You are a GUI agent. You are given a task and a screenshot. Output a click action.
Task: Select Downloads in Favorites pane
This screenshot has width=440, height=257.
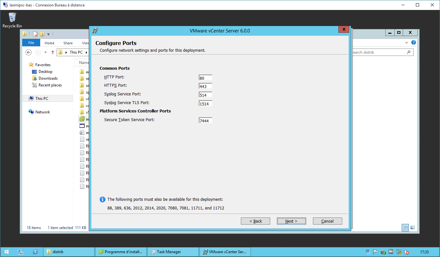pyautogui.click(x=48, y=78)
